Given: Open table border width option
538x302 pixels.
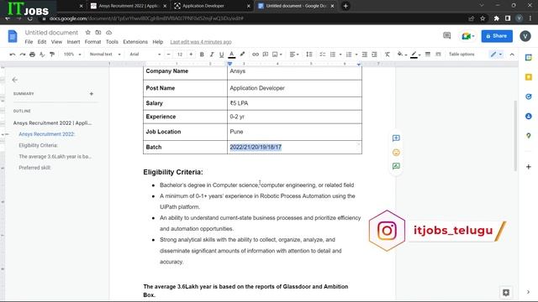Looking at the screenshot, I should click(428, 54).
